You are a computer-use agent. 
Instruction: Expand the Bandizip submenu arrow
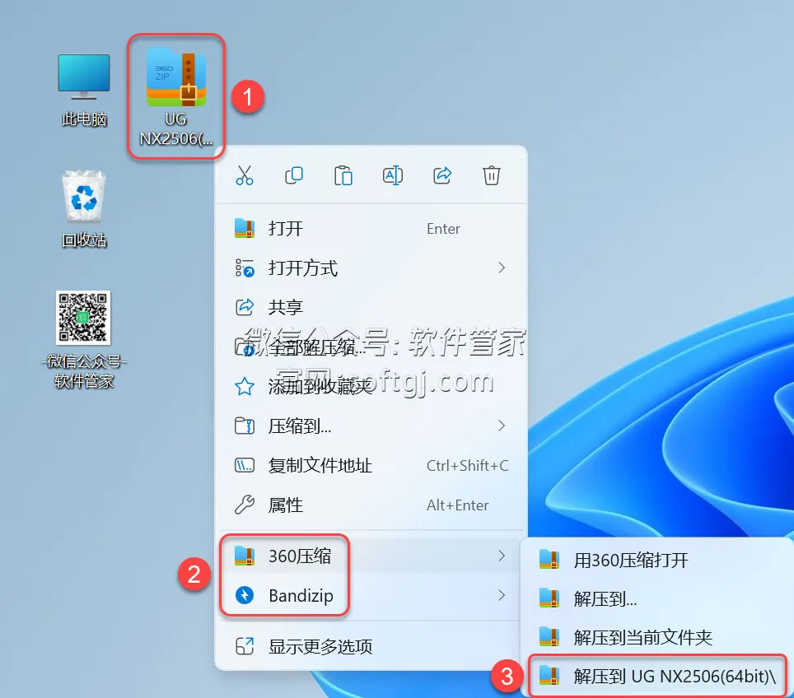(502, 595)
